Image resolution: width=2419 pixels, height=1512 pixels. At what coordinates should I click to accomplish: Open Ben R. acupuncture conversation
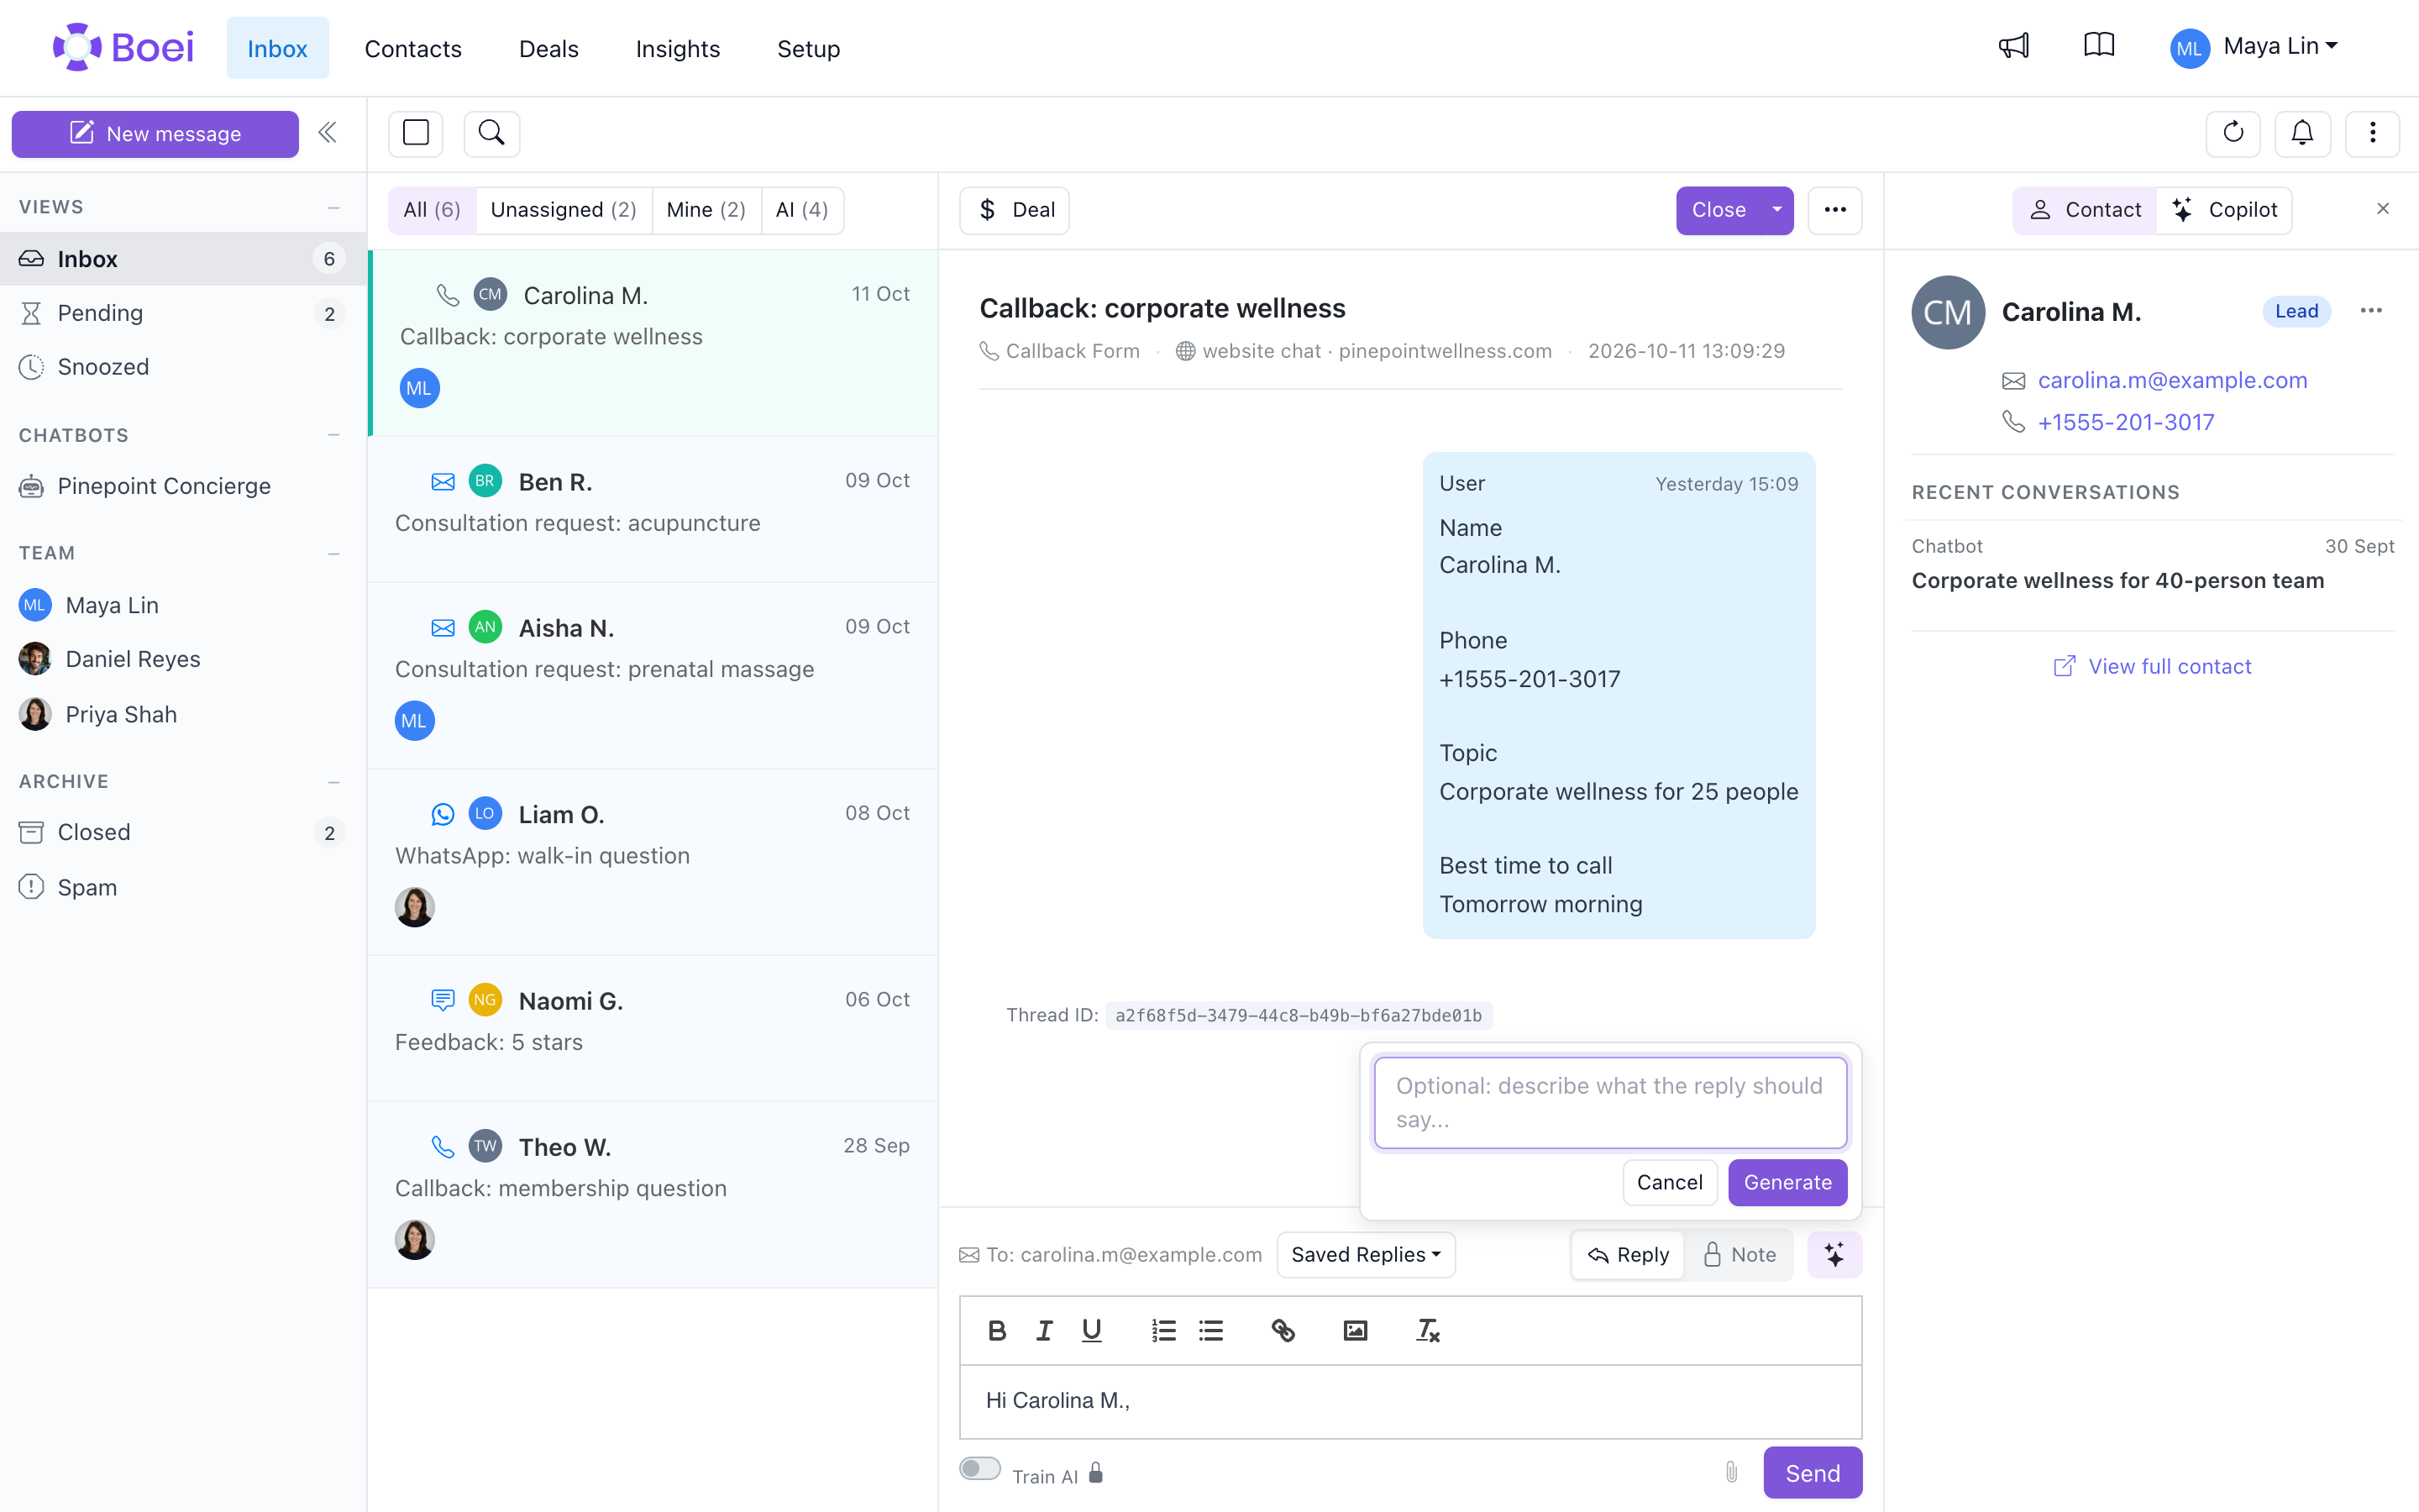pyautogui.click(x=653, y=508)
